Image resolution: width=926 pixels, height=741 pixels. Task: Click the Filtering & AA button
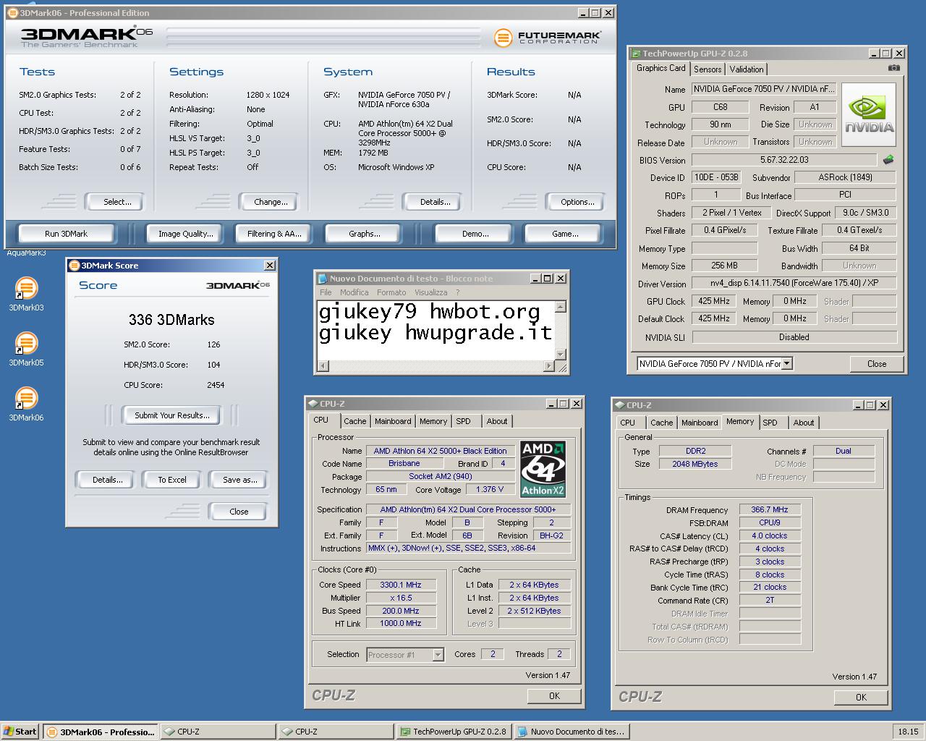point(274,234)
